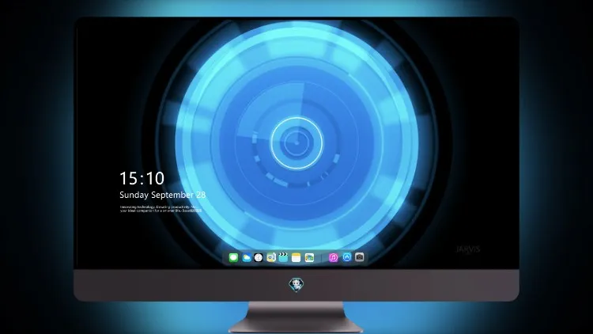Click the mascot logo on monitor chin
Screen dimensions: 593x334
coord(296,285)
